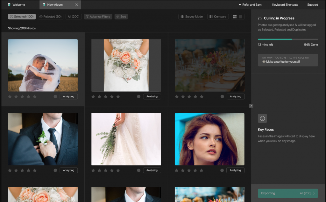326x202 pixels.
Task: Click the Key Faces smiley icon
Action: [x=262, y=118]
